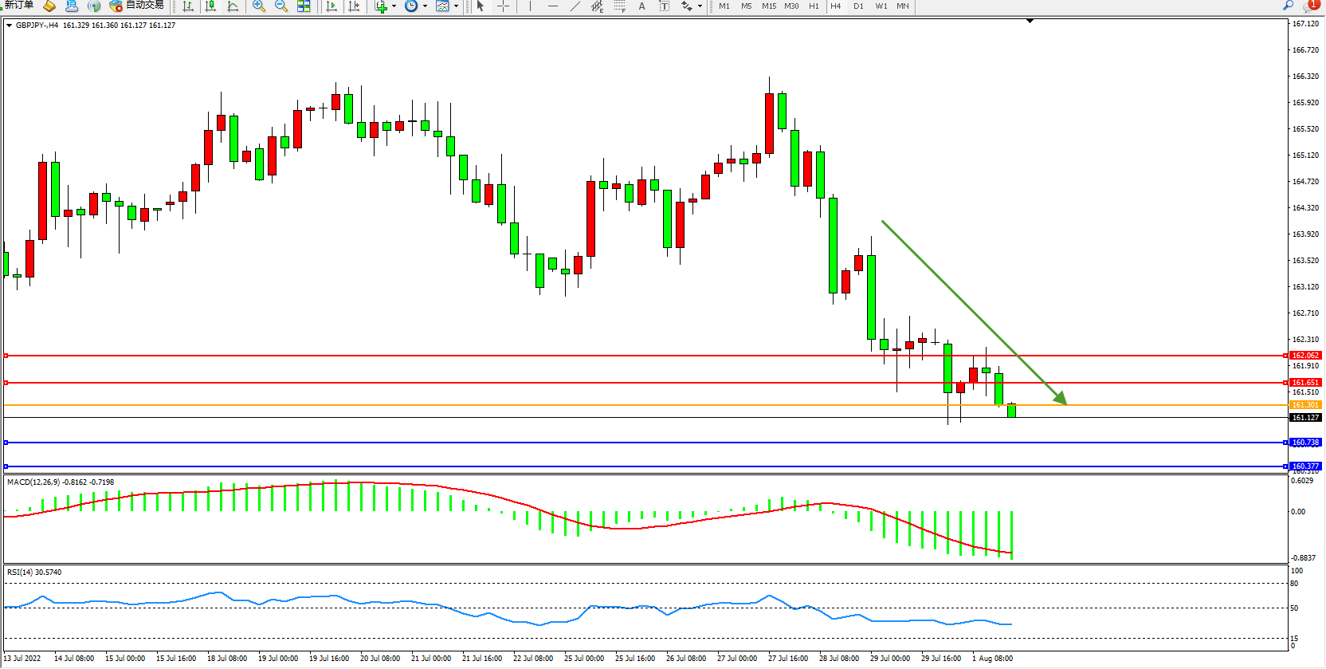Toggle bar chart display mode
This screenshot has height=669, width=1326.
pos(188,6)
